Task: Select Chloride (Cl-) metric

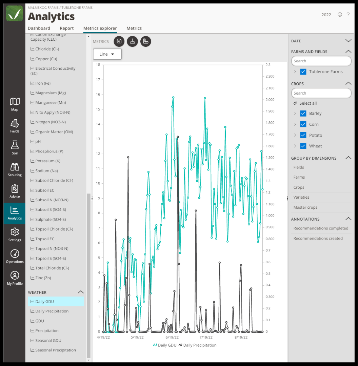Action: point(45,49)
